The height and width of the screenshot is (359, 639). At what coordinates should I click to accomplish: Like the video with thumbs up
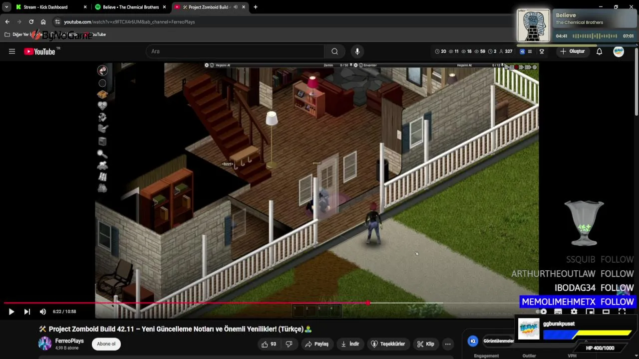[x=269, y=344]
